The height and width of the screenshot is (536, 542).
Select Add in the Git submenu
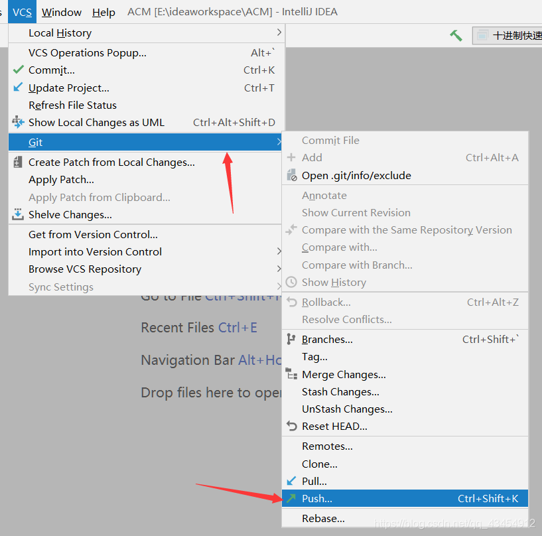coord(313,157)
